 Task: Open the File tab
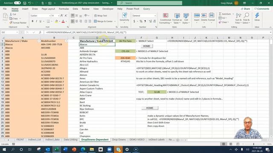click(x=5, y=8)
